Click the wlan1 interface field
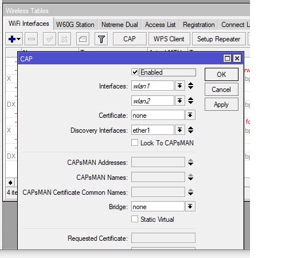 coord(153,86)
